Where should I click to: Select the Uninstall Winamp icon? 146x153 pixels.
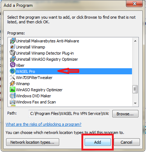13,47
